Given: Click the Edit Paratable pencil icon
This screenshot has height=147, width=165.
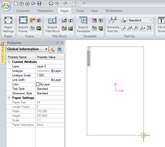Looking at the screenshot, I should [x=94, y=20].
